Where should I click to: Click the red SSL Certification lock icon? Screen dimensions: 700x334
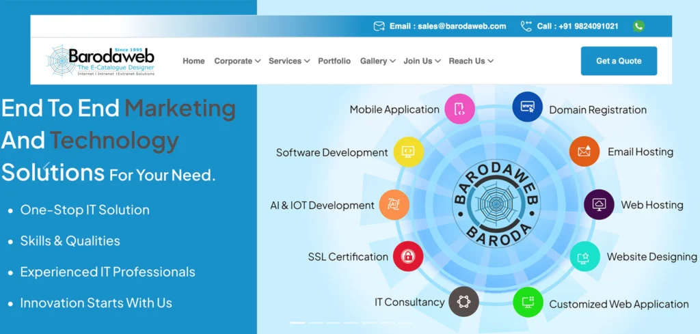(407, 256)
